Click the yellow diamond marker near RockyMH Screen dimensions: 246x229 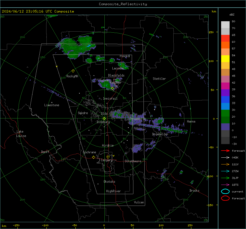point(73,71)
